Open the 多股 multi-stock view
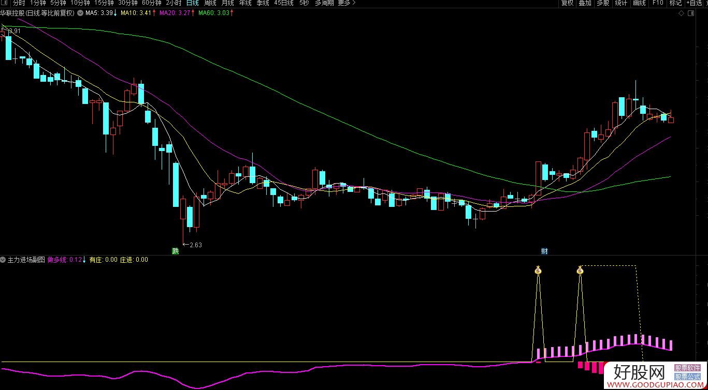Screen dimensions: 708x390 tap(603, 3)
